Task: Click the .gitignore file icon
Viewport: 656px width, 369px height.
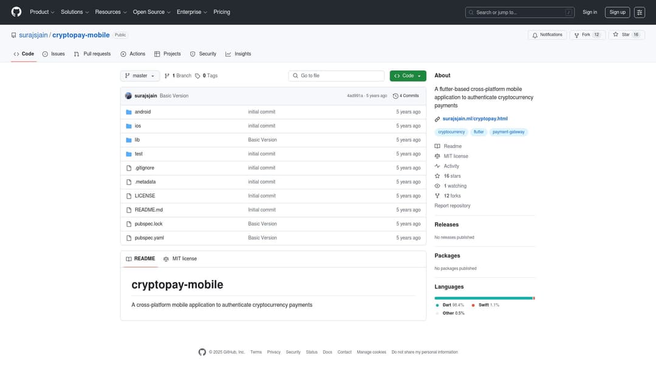Action: (x=129, y=168)
